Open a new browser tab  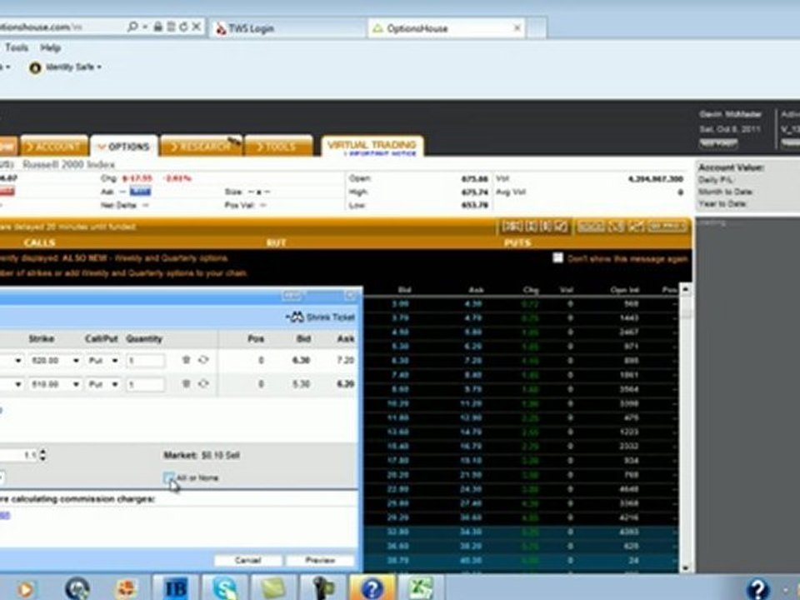coord(537,28)
